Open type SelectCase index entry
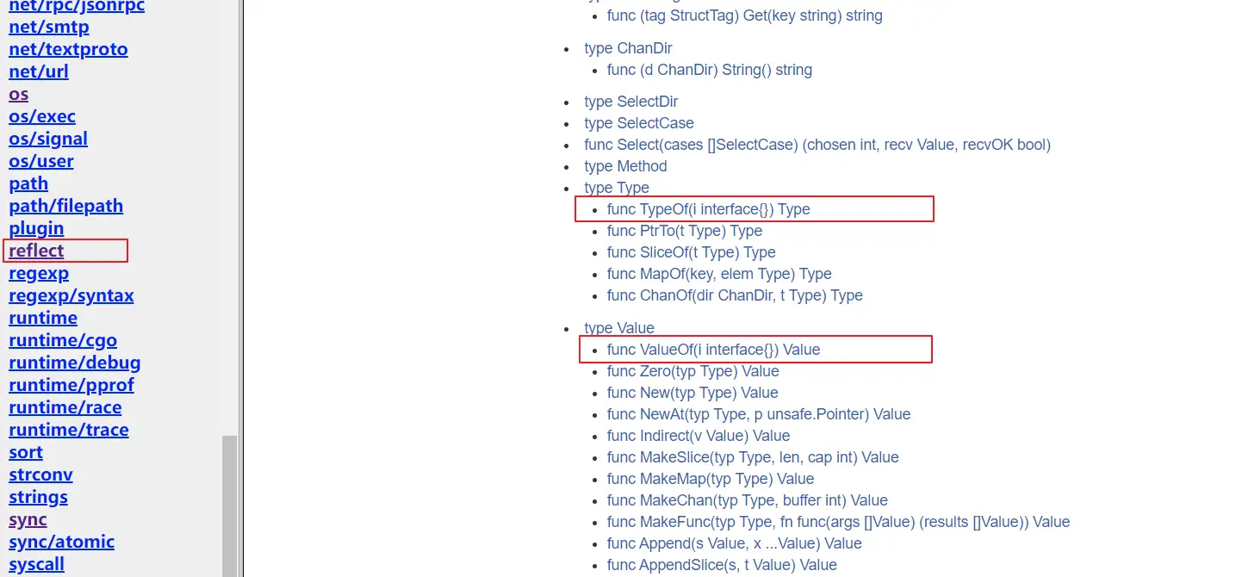 click(x=638, y=123)
